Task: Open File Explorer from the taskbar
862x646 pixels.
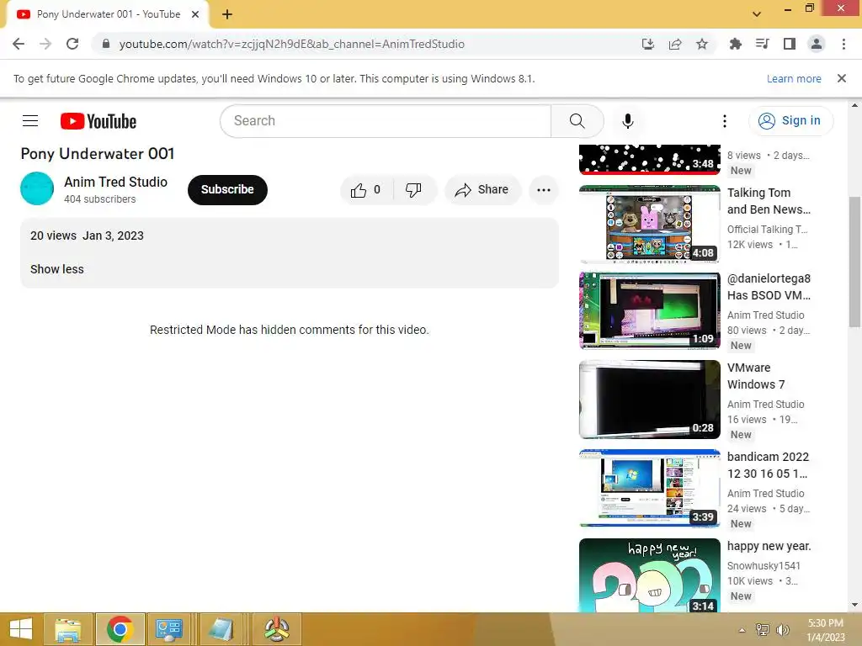Action: [68, 629]
